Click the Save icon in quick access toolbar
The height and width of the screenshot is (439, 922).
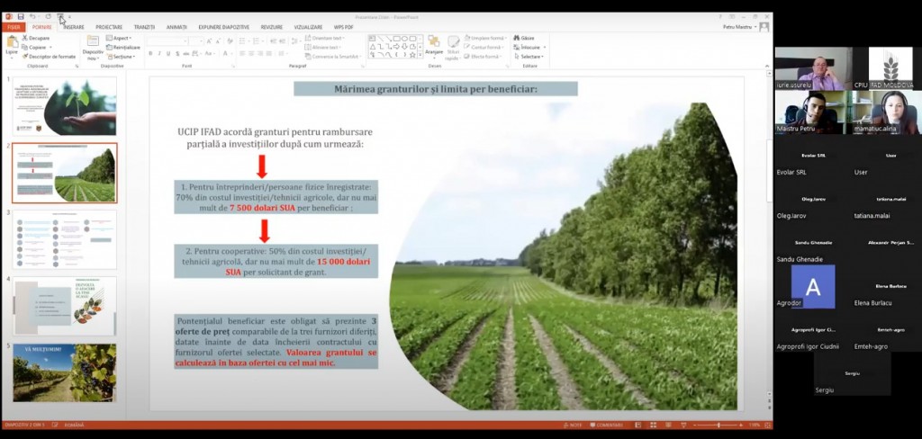[20, 16]
